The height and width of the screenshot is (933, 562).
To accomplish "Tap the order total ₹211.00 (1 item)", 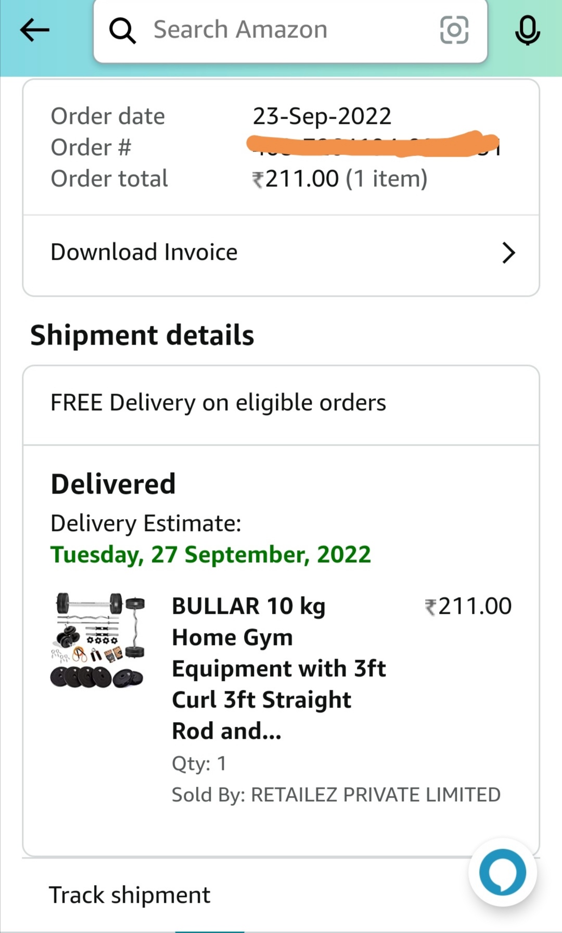I will pos(339,179).
